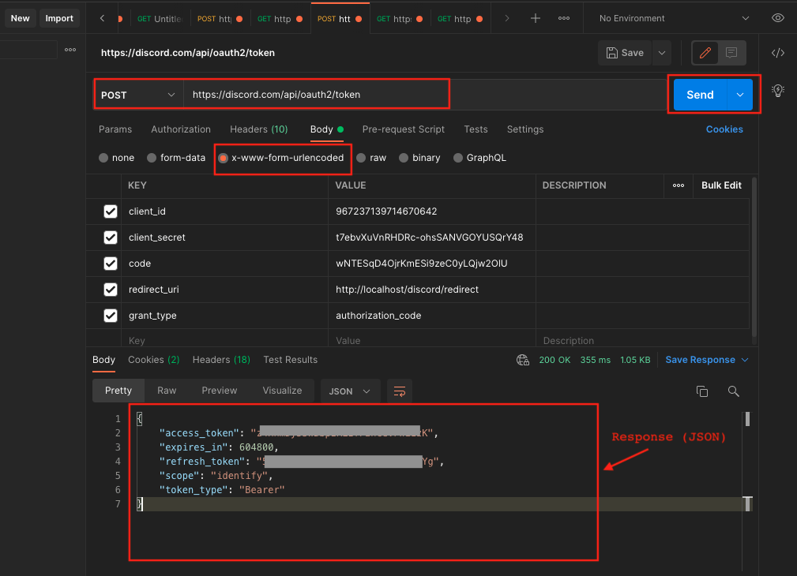Open the environment quick look eye icon
Image resolution: width=797 pixels, height=576 pixels.
click(777, 17)
